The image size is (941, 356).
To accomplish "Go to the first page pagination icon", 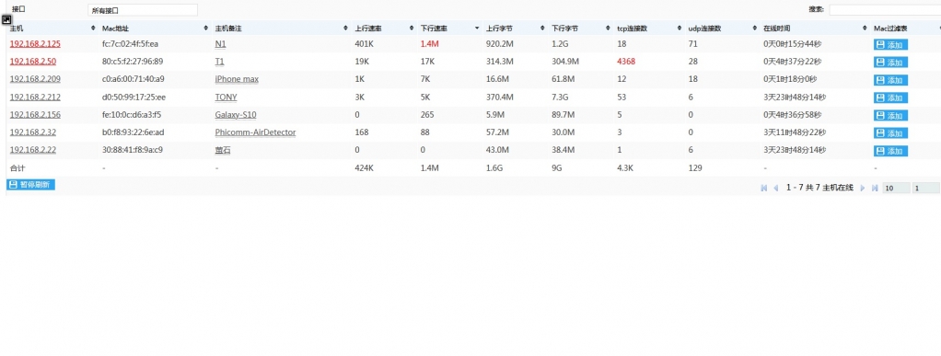I will (x=764, y=189).
